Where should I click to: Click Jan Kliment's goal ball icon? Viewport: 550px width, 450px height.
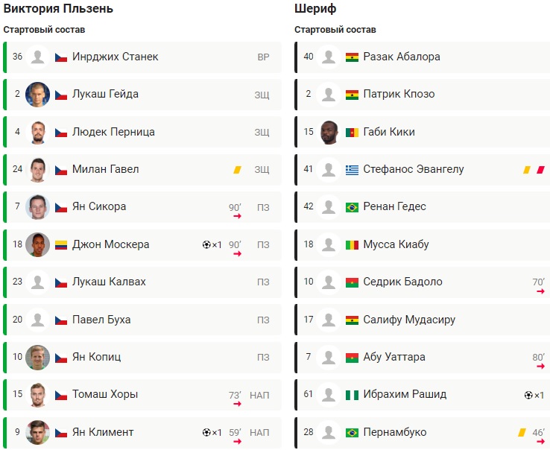coord(206,432)
